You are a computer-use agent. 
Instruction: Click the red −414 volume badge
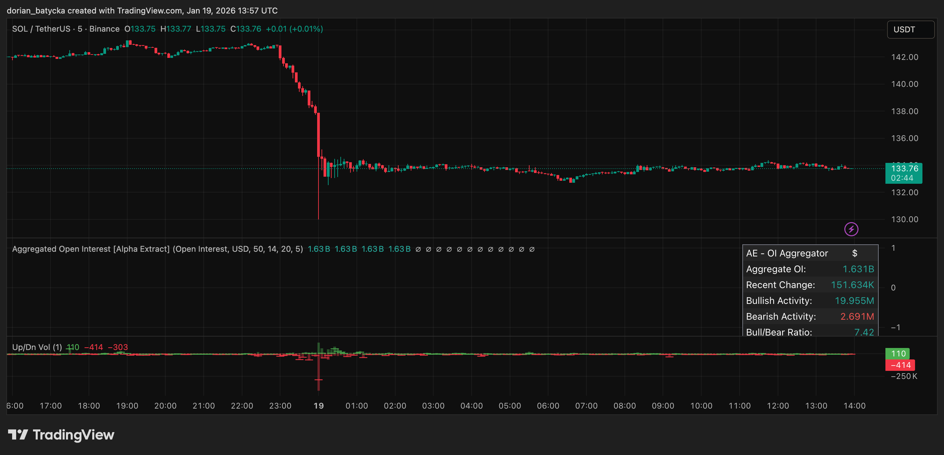tap(900, 365)
